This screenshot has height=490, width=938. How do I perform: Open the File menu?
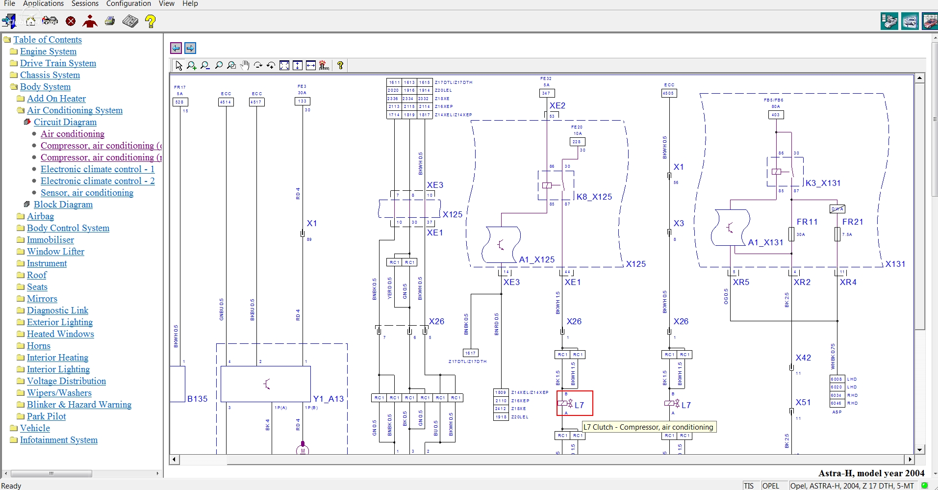coord(9,4)
